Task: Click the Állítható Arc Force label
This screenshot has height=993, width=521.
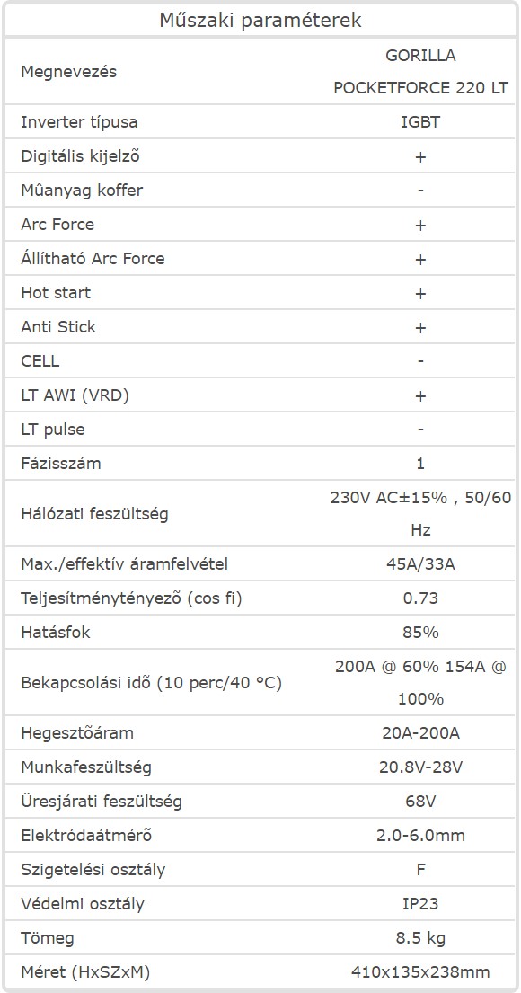Action: 93,259
